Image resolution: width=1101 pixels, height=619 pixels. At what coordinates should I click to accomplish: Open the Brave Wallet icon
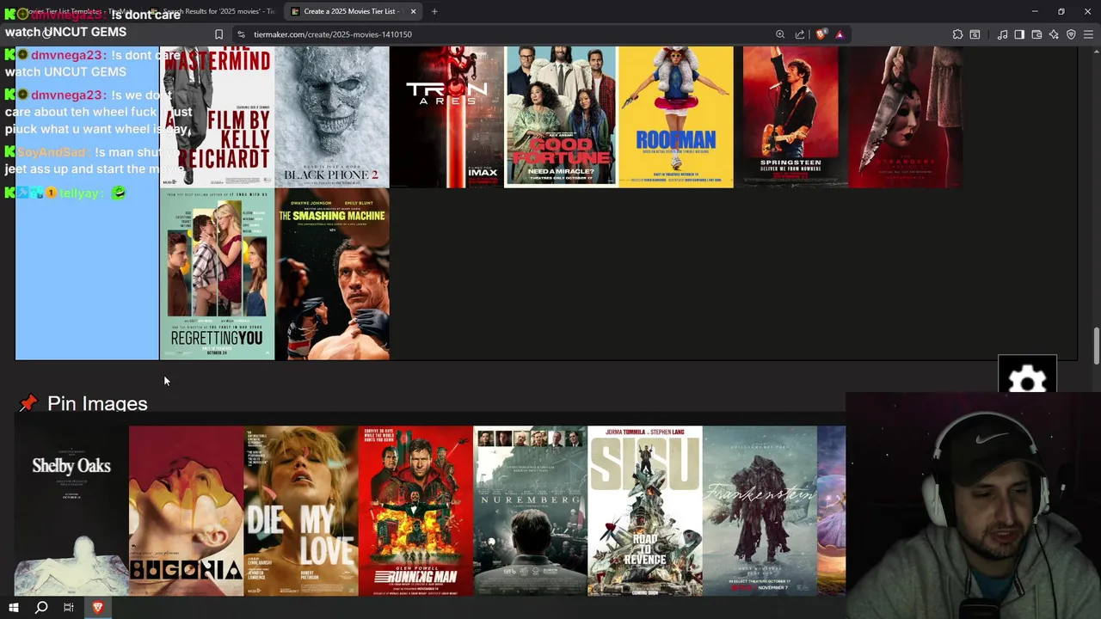coord(1036,34)
